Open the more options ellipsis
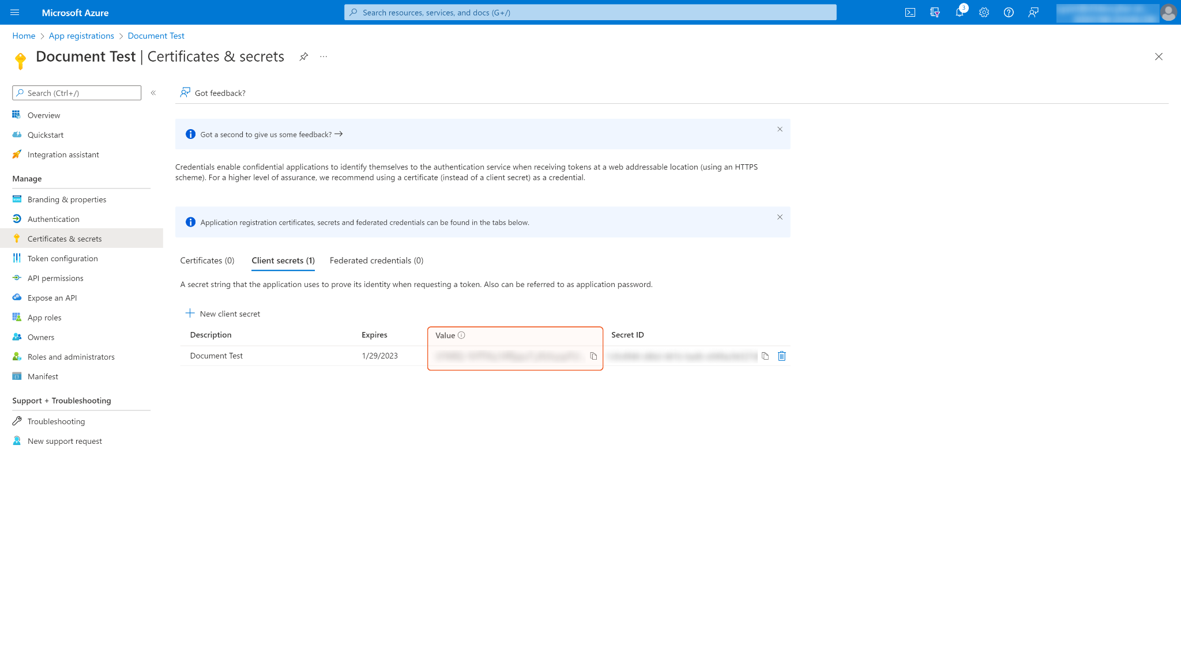1181x664 pixels. pyautogui.click(x=324, y=56)
